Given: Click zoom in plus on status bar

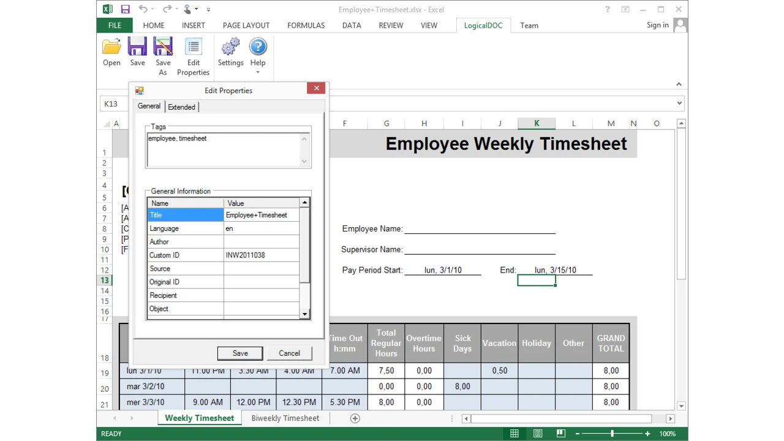Looking at the screenshot, I should pos(647,434).
